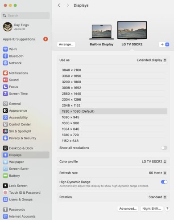Expand the add display blue chevron menu
174x220 pixels.
coord(167,45)
